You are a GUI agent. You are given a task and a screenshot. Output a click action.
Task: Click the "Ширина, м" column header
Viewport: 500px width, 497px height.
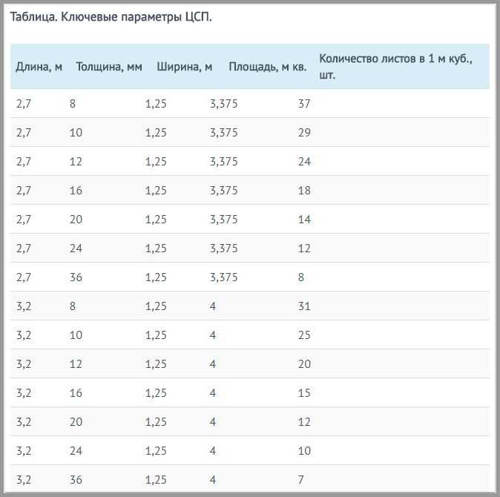click(184, 67)
